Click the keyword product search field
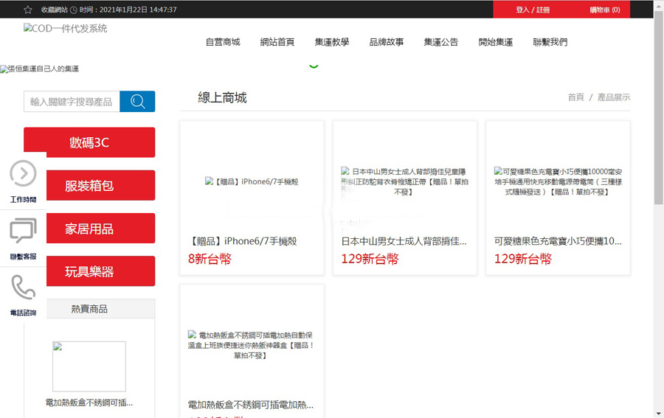664x418 pixels. 72,102
